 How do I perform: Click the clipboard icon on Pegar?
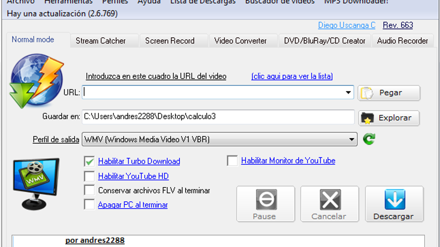pyautogui.click(x=367, y=93)
